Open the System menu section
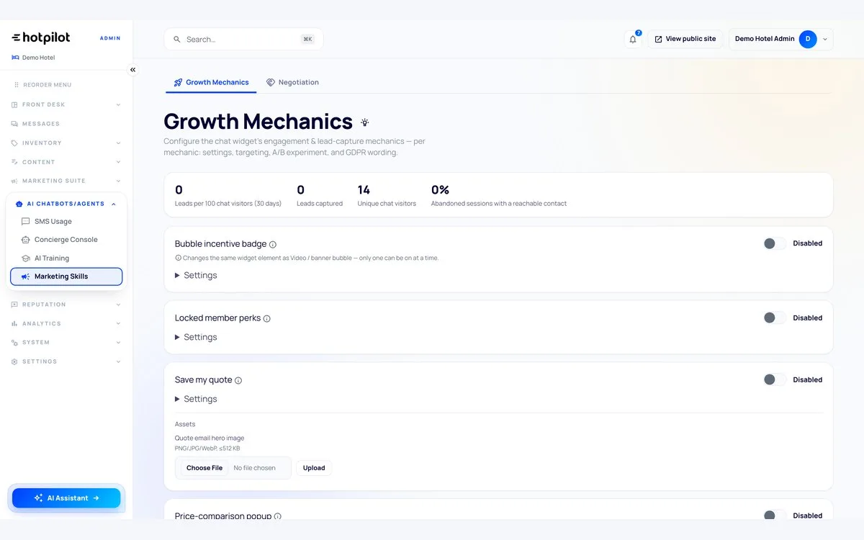The height and width of the screenshot is (540, 864). (x=66, y=343)
